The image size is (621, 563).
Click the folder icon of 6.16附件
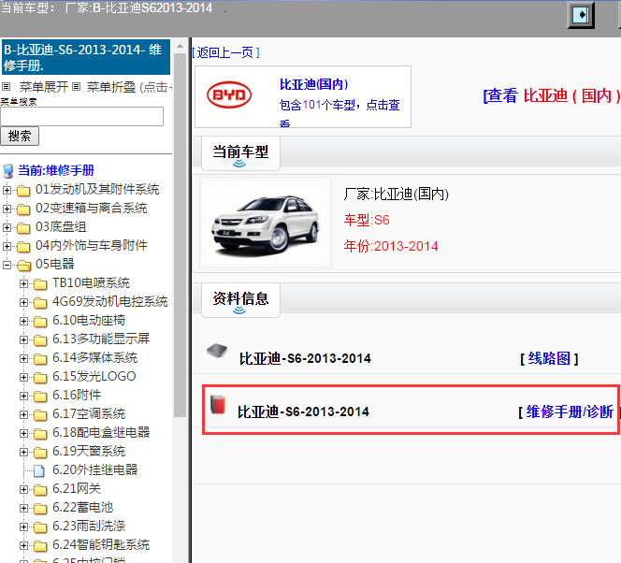[x=40, y=396]
